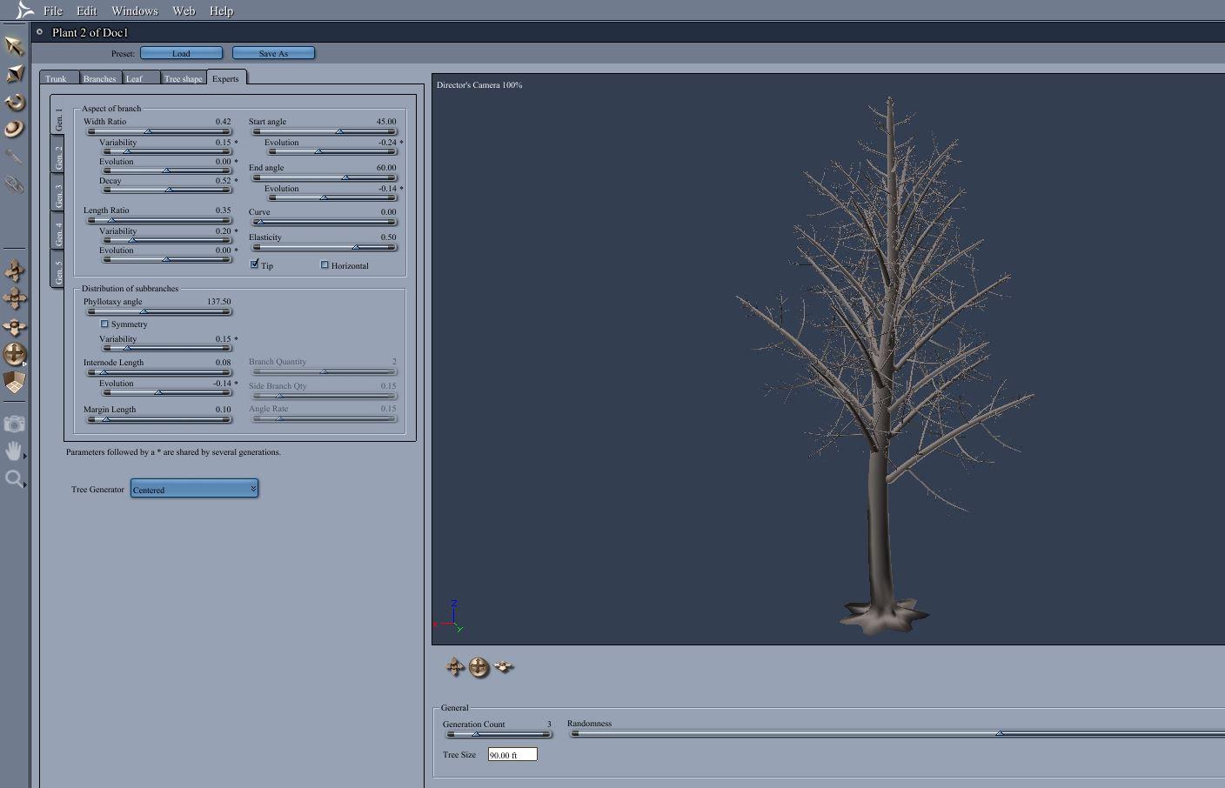1225x788 pixels.
Task: Click the grayed-out camera icon in left toolbar
Action: coord(14,424)
